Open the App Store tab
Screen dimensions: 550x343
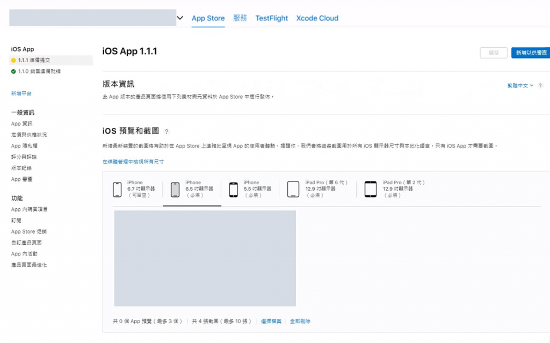click(x=208, y=18)
